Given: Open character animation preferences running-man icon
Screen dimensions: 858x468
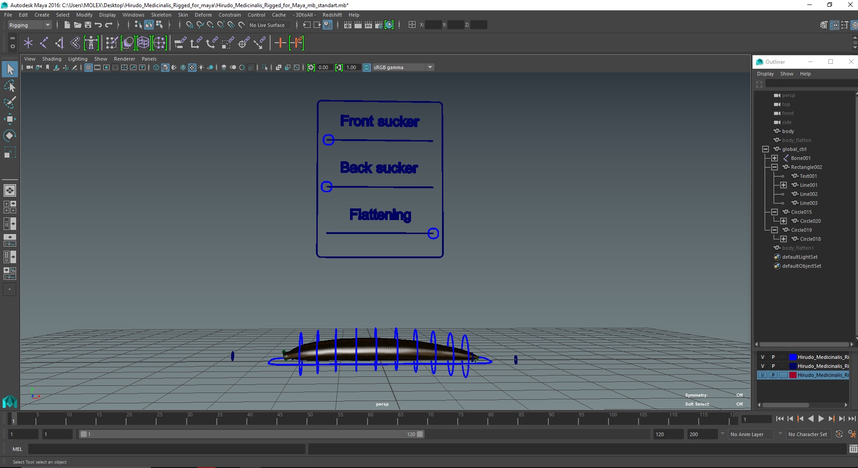Looking at the screenshot, I should point(852,434).
